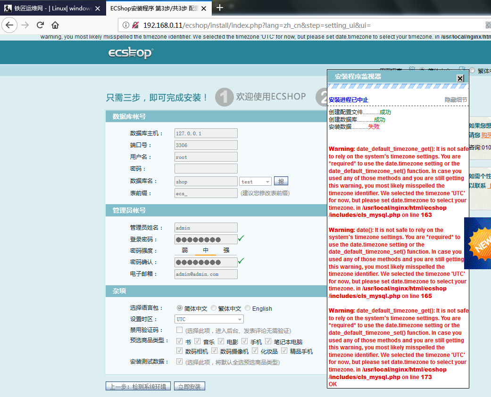The image size is (491, 397).
Task: Click the ECSHOP logo in the header
Action: click(x=131, y=53)
